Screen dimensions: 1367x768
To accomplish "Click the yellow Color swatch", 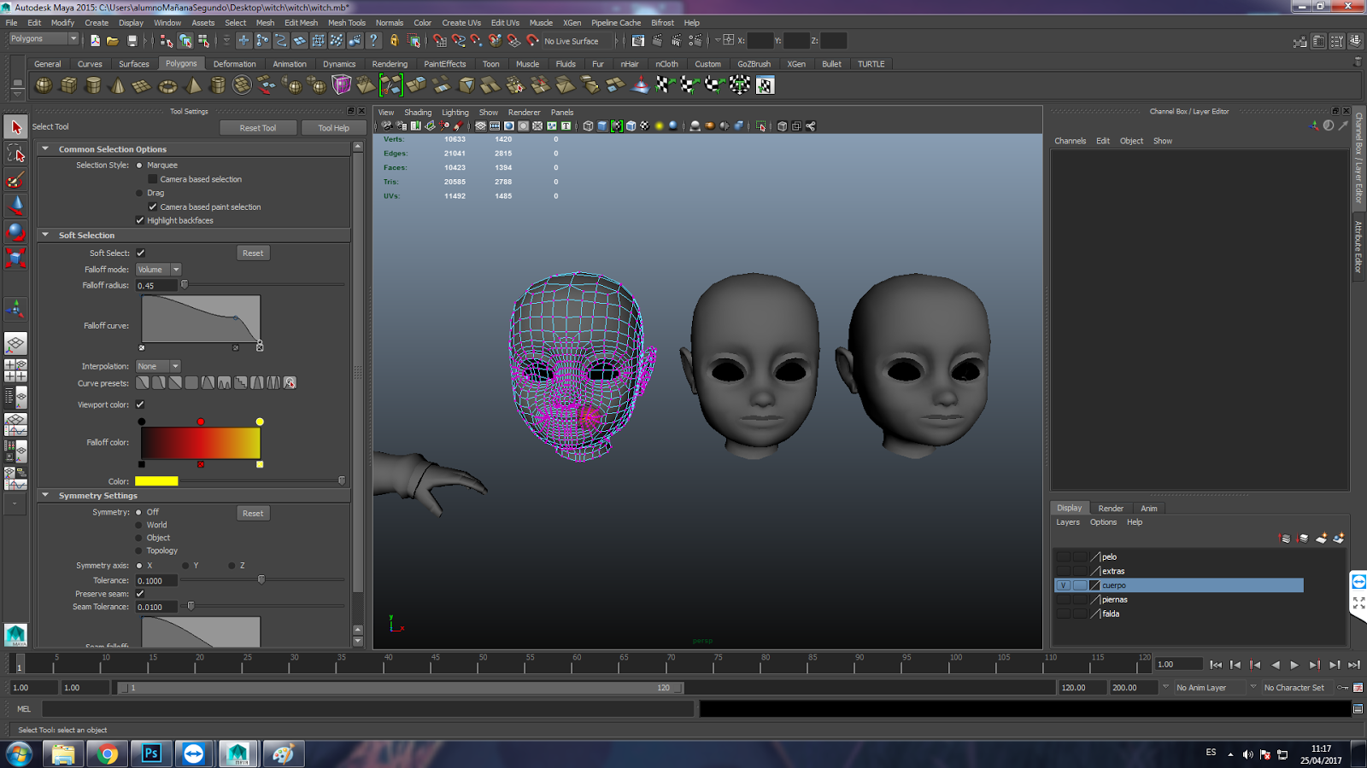I will coord(156,481).
